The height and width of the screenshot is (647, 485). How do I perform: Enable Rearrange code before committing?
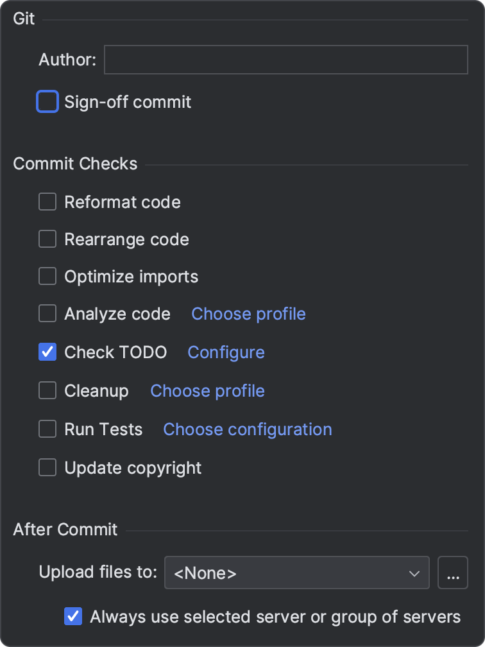point(47,239)
